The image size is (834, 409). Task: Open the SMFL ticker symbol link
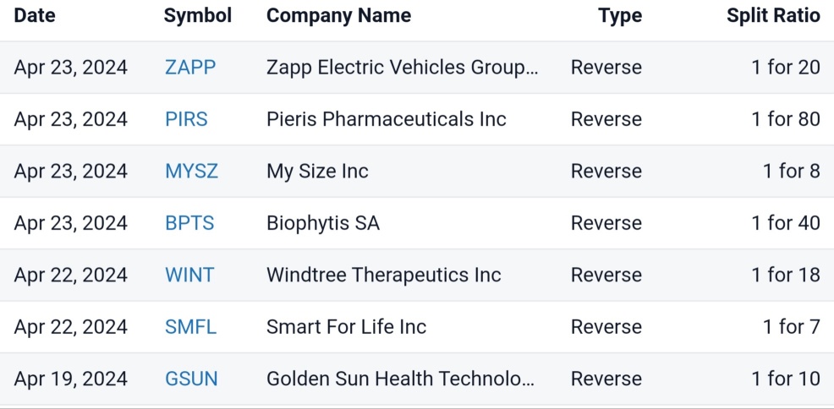tap(190, 327)
